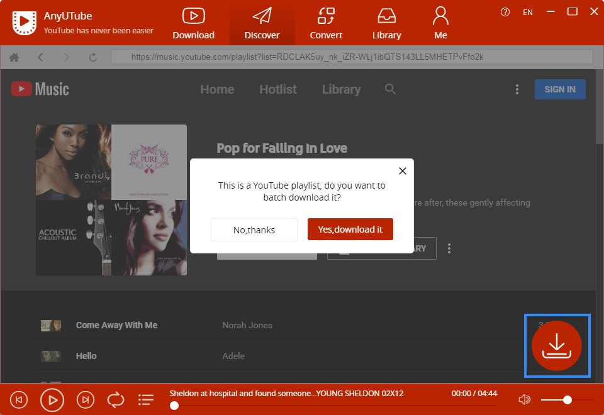Open the playlist queue icon

[x=146, y=400]
